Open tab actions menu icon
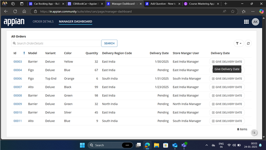The height and width of the screenshot is (150, 266). (22, 4)
